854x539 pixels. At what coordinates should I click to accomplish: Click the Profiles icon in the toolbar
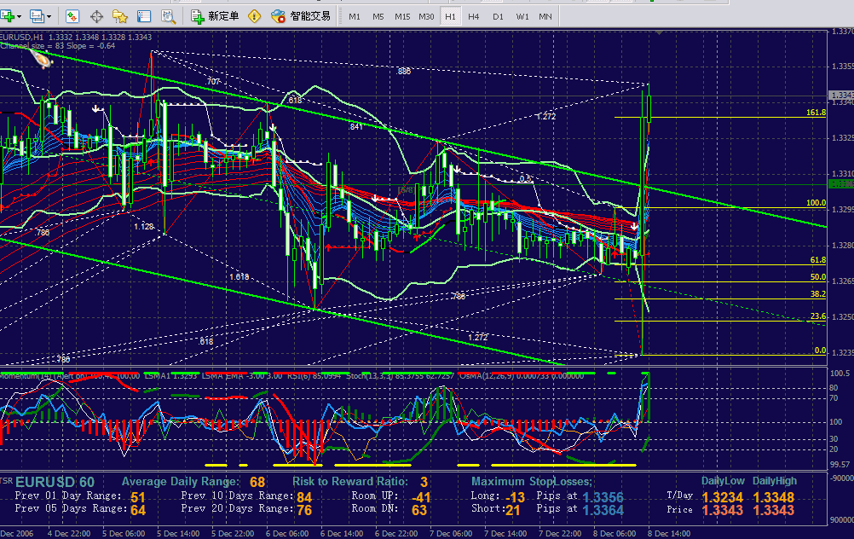pos(36,16)
